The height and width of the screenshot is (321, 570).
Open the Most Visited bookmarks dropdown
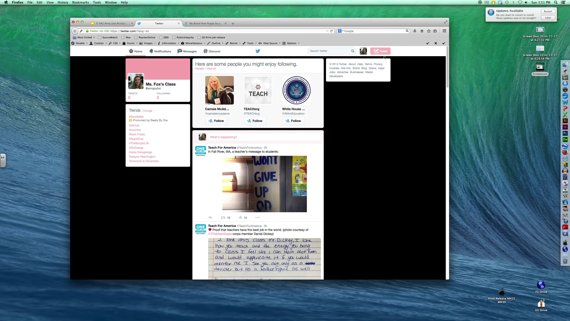(x=84, y=37)
